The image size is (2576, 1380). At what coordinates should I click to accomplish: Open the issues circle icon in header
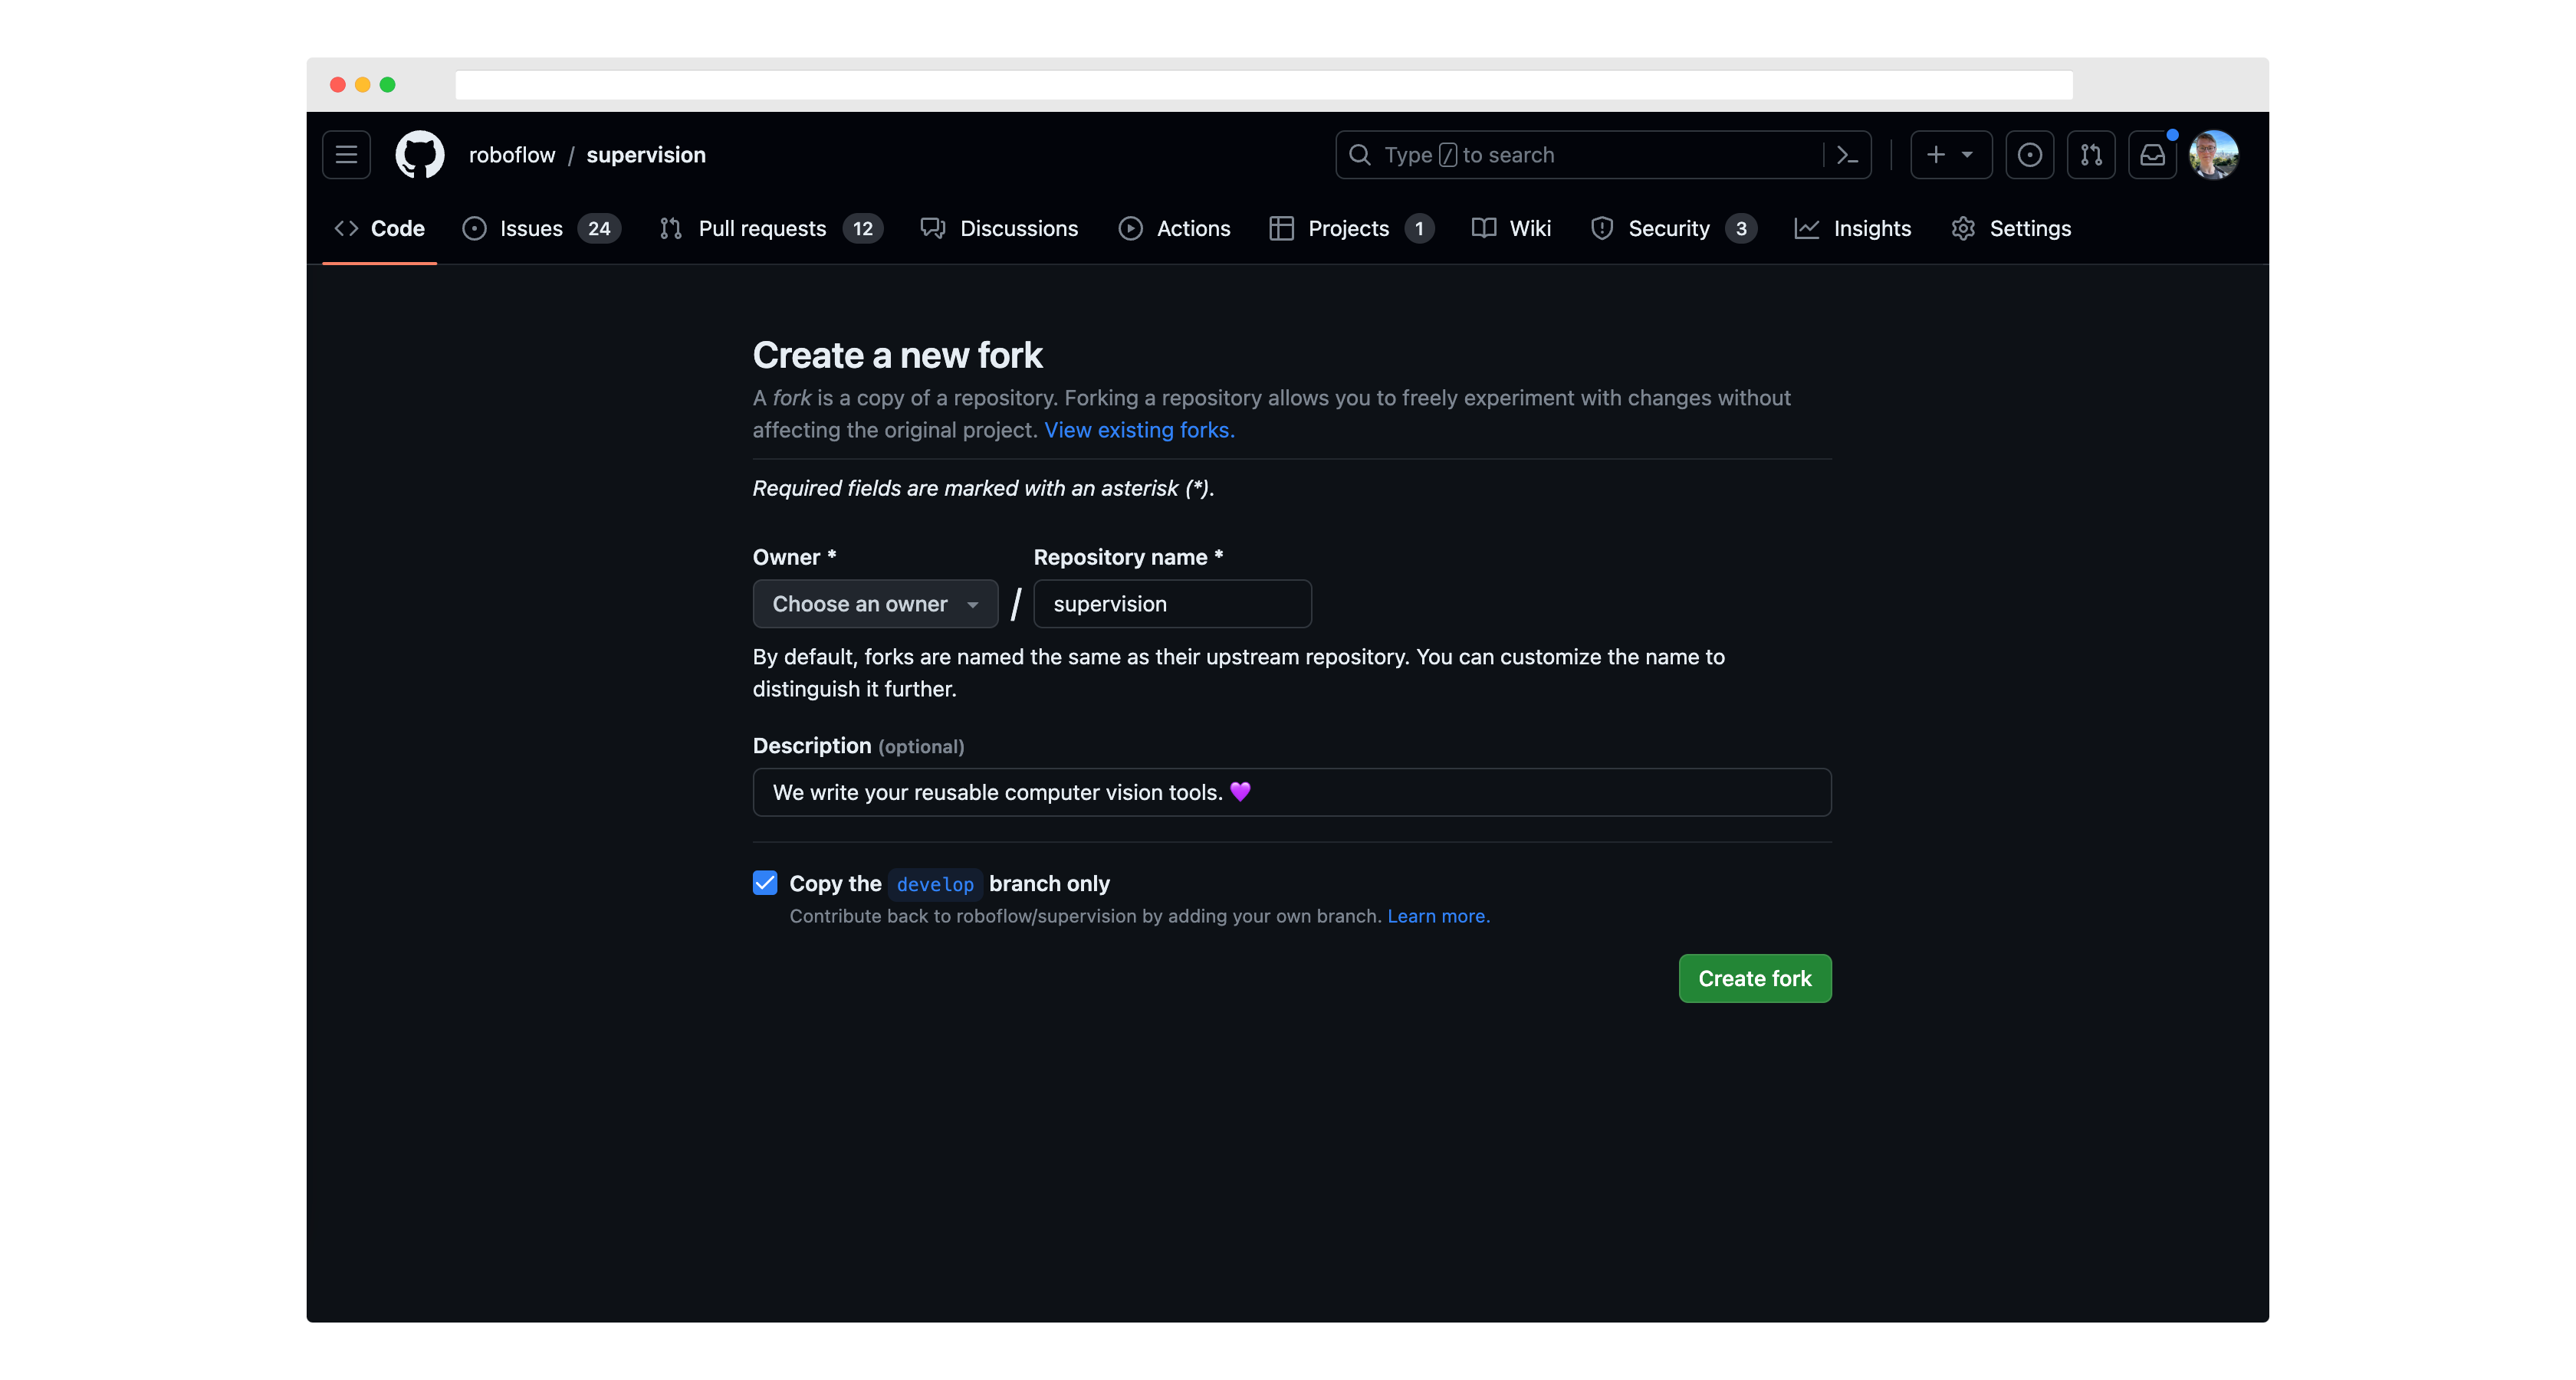[x=2029, y=155]
